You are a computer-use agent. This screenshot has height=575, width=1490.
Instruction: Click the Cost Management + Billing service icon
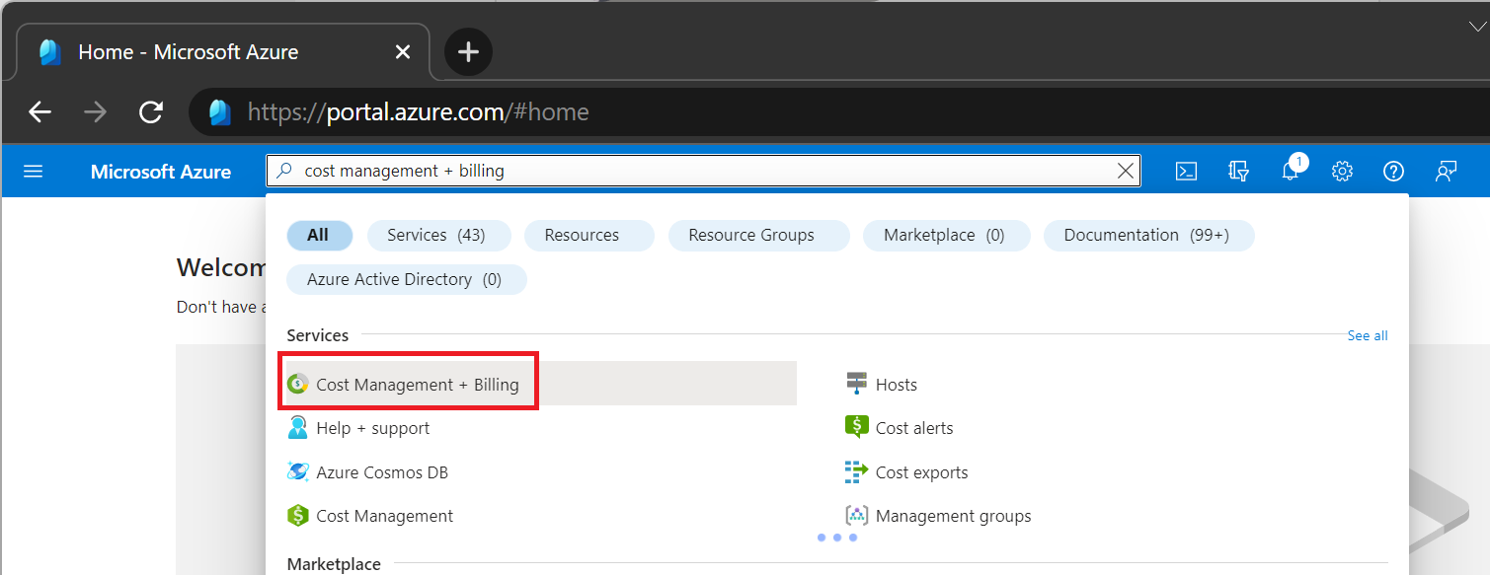(x=297, y=384)
